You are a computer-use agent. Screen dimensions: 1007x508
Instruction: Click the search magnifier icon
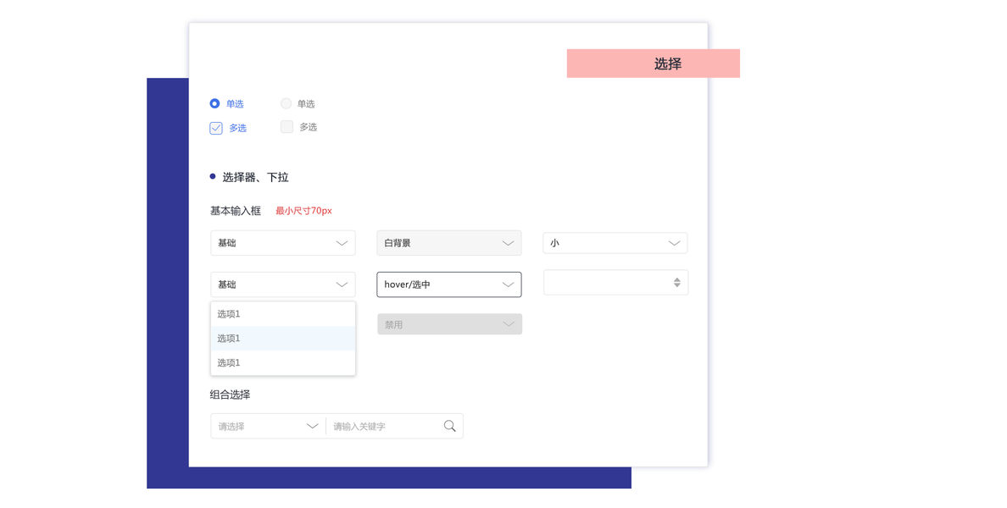pyautogui.click(x=449, y=426)
